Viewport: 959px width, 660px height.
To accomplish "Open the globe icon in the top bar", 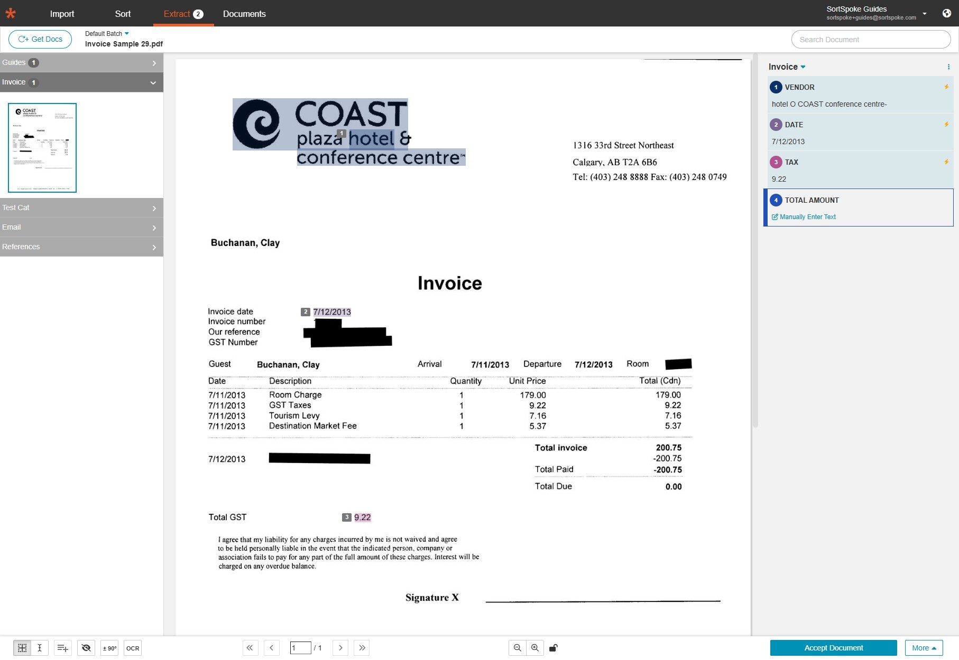I will tap(946, 13).
